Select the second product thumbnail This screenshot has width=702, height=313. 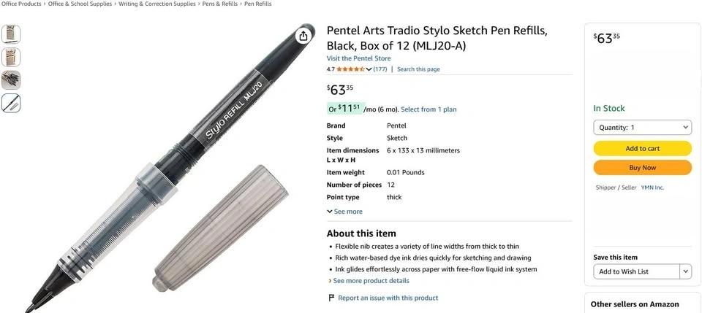[x=11, y=57]
